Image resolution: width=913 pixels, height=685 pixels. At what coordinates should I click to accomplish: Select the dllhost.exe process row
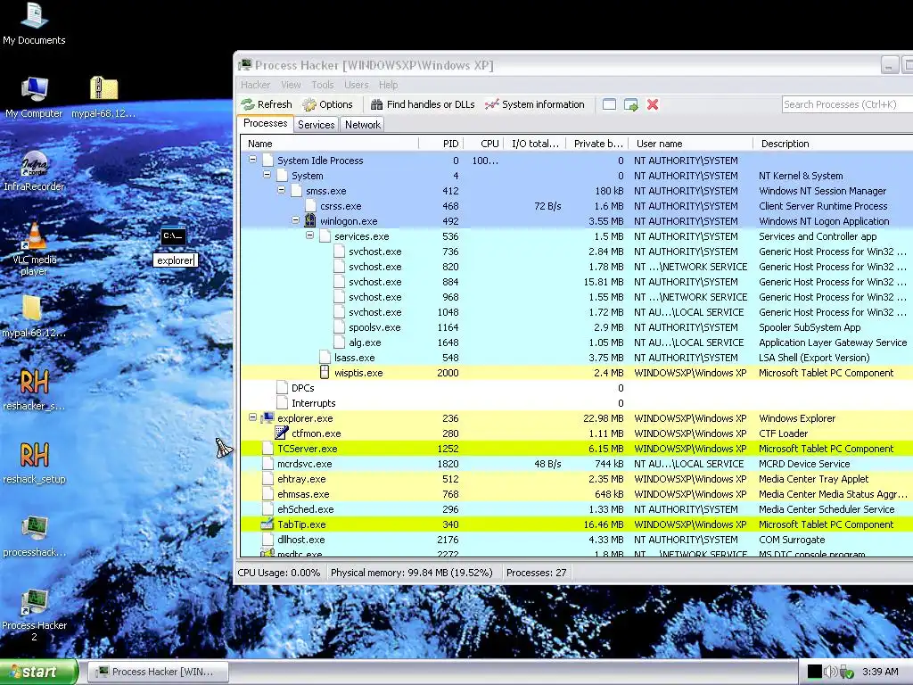pos(577,540)
